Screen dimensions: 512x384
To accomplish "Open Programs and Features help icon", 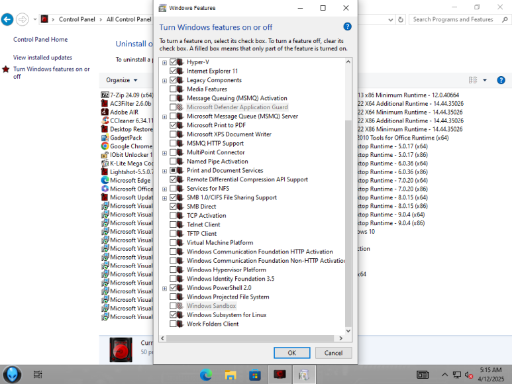I will click(501, 80).
